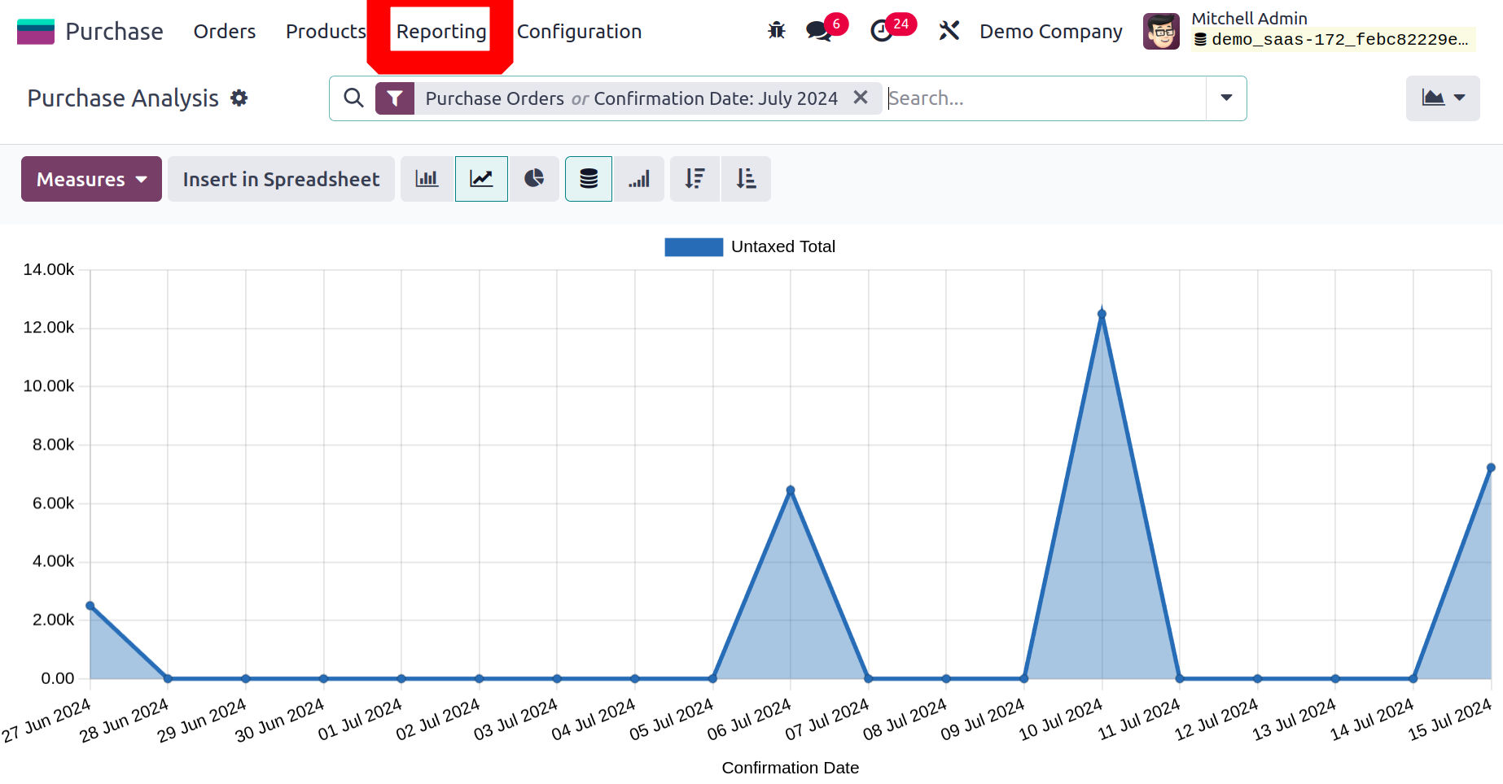Remove the Purchase Orders filter facet
The height and width of the screenshot is (784, 1503).
click(861, 98)
